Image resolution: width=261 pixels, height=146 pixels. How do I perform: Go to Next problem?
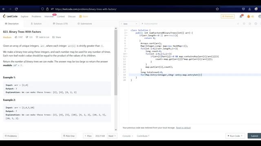point(112,136)
